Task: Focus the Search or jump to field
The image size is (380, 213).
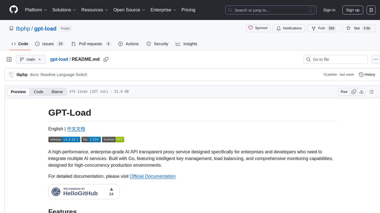Action: [x=271, y=10]
